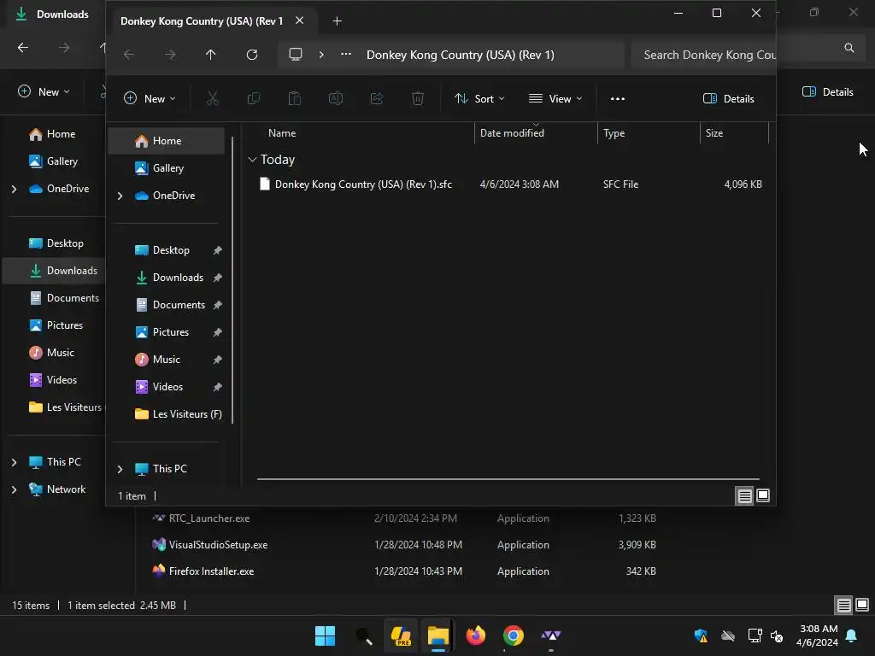Expand Network in Downloads window sidebar
The image size is (875, 656).
pos(14,489)
